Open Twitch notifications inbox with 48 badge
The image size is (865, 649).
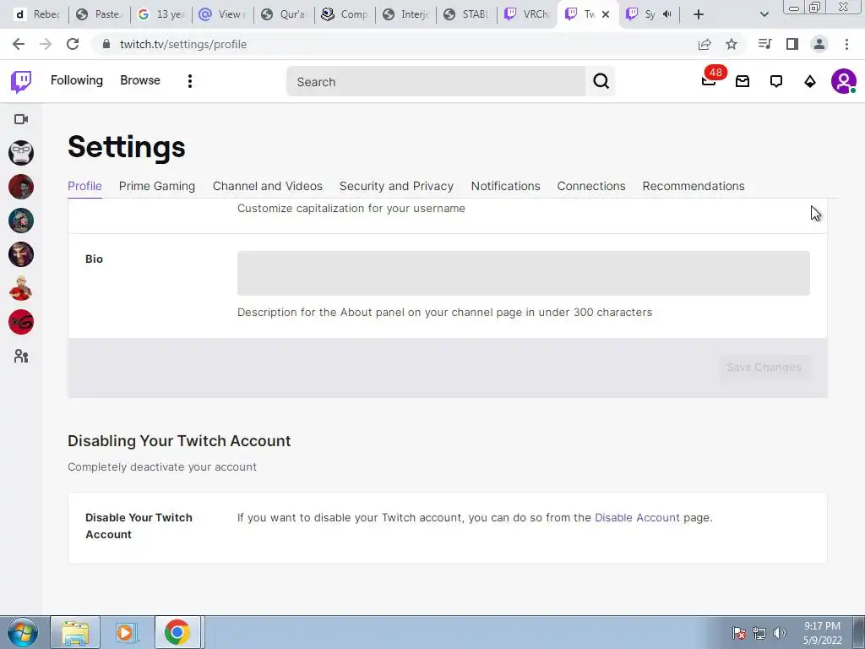click(x=710, y=80)
